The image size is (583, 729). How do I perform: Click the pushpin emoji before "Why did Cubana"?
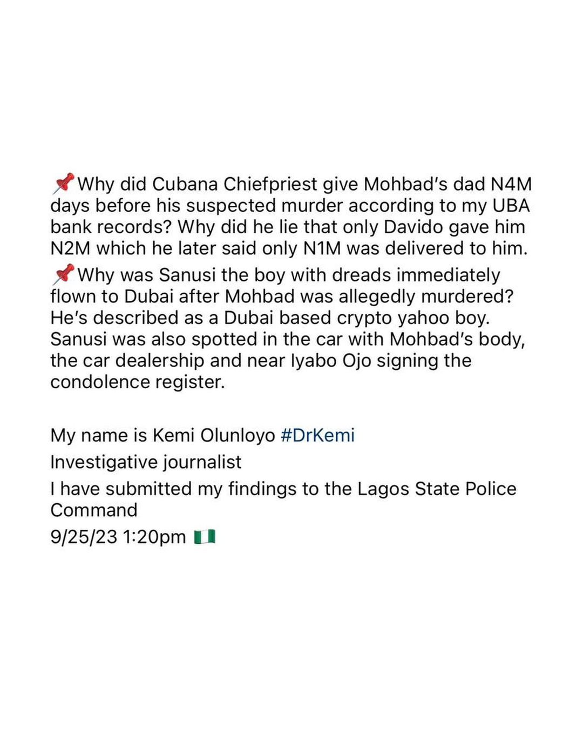pos(63,184)
